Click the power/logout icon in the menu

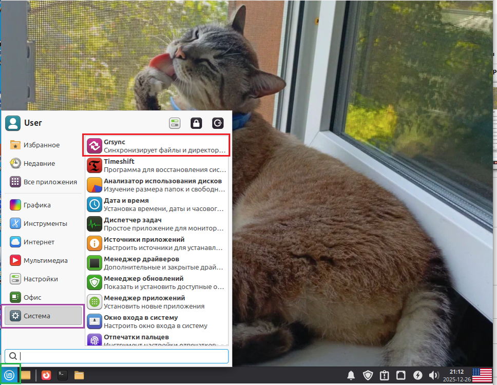click(217, 123)
